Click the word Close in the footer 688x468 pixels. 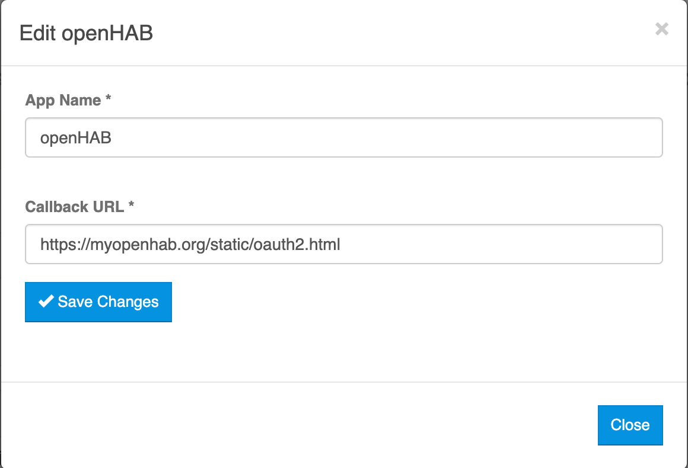[x=630, y=425]
